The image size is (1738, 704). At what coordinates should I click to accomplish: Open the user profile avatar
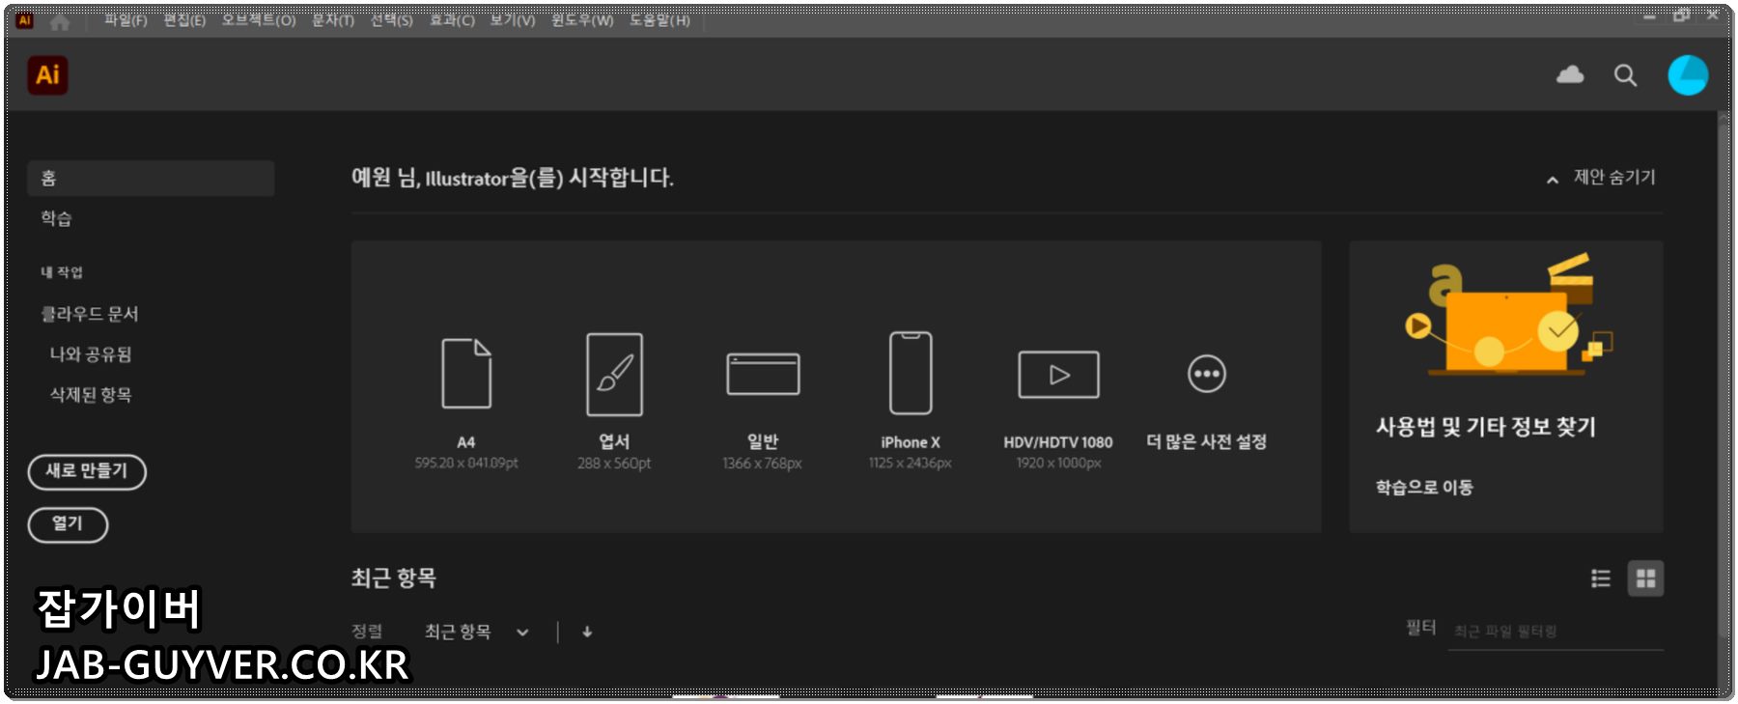tap(1688, 75)
